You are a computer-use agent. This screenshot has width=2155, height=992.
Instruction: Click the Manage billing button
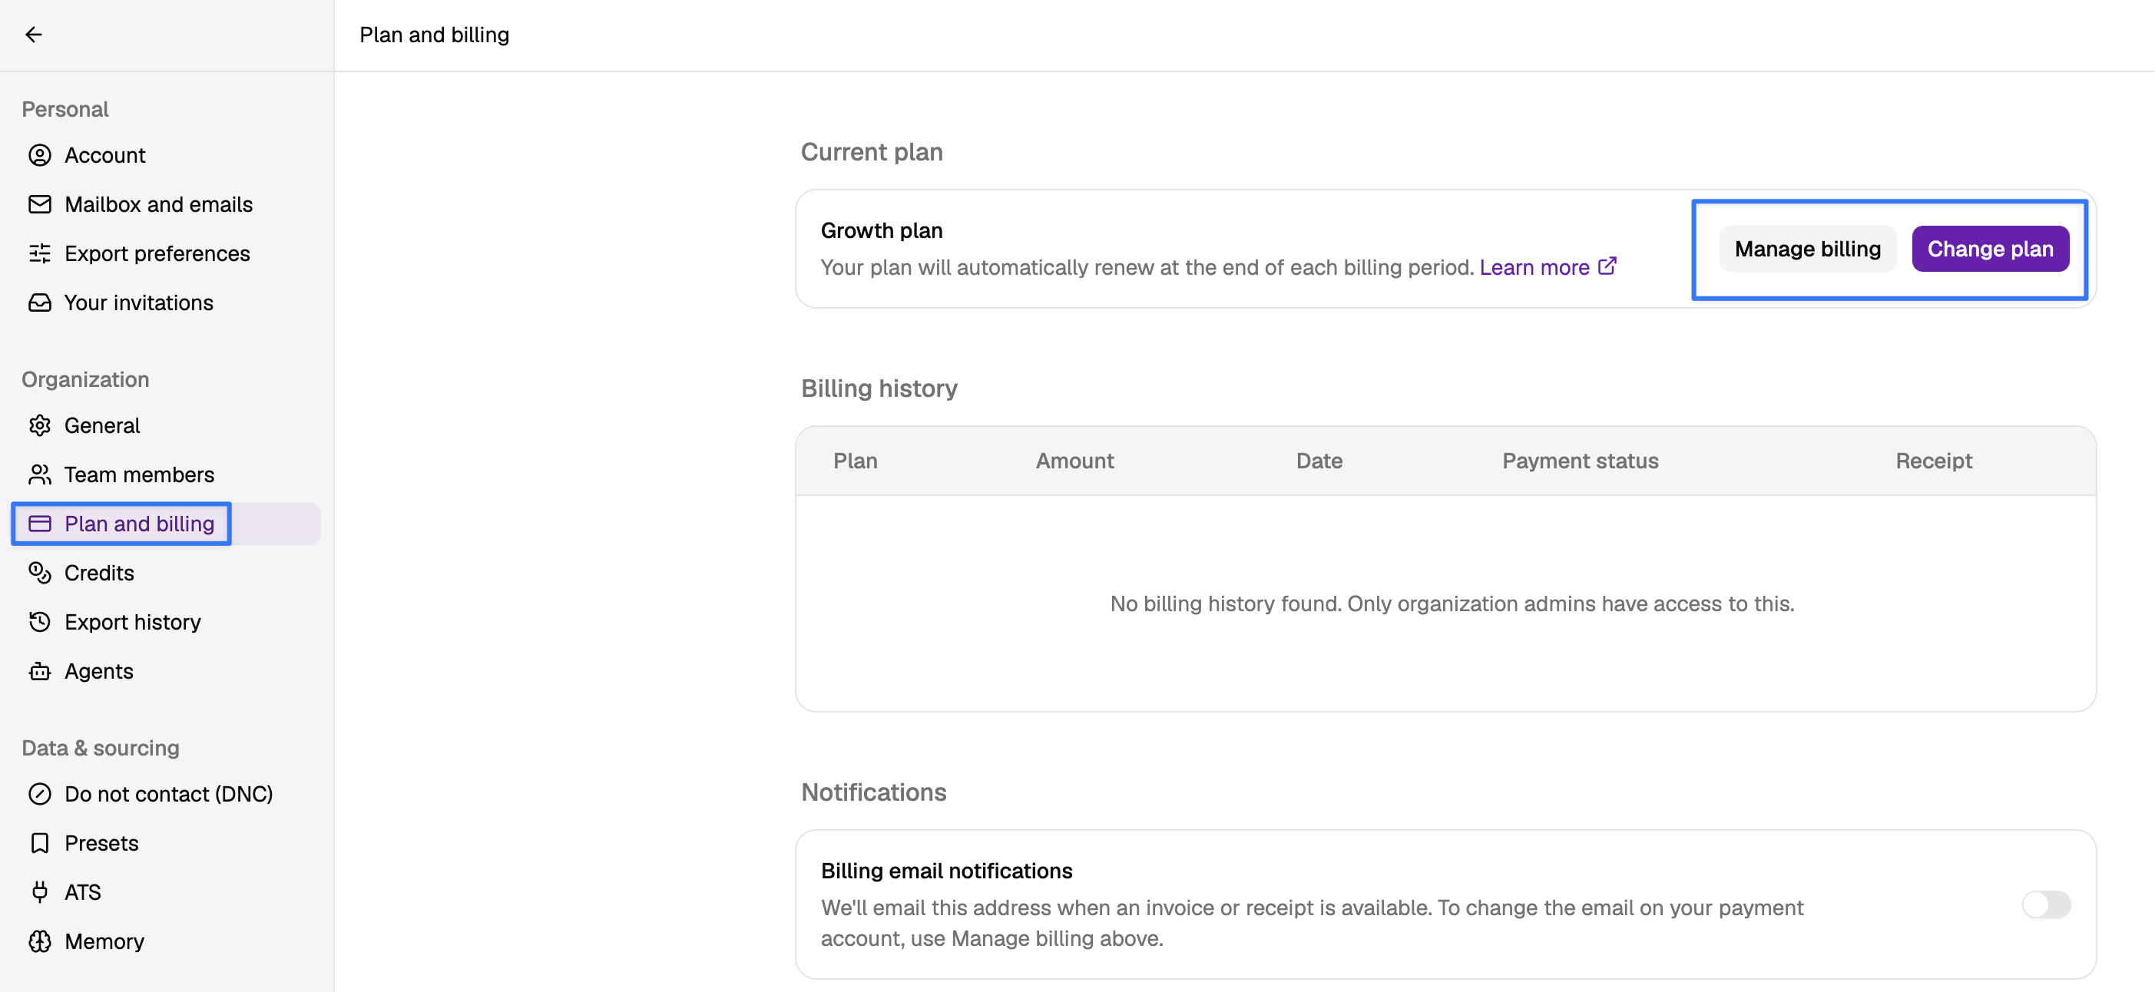[x=1807, y=249]
